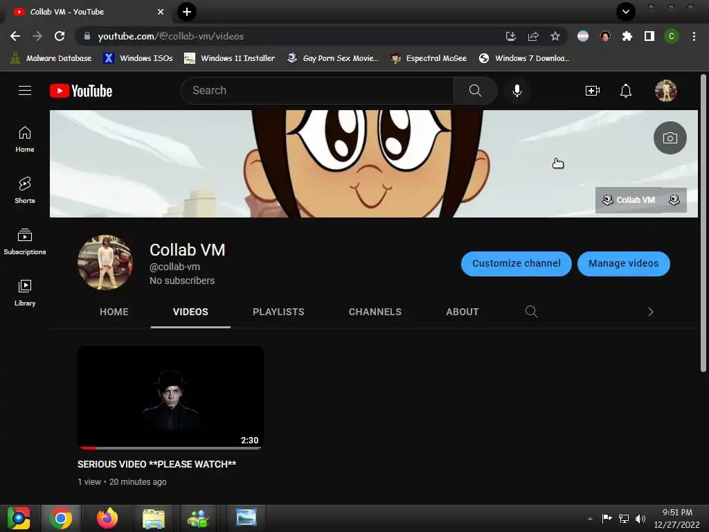Click the channel profile picture

click(x=105, y=263)
